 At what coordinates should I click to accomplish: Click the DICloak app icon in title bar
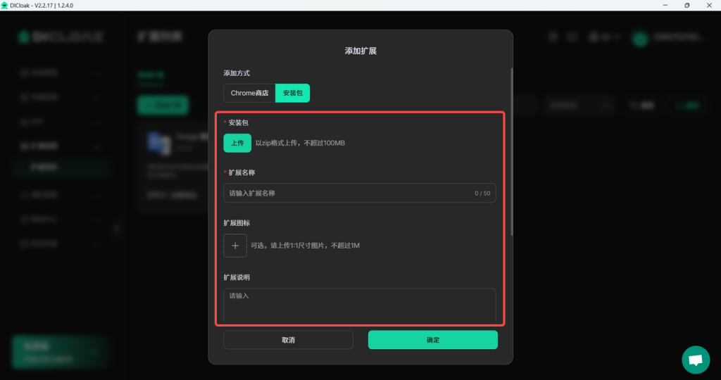point(5,5)
